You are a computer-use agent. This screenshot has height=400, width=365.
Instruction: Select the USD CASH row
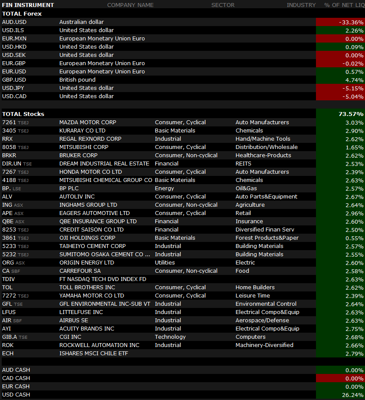point(182,395)
